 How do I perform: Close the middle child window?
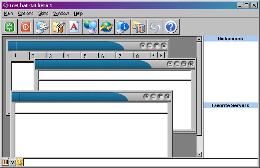(191, 64)
